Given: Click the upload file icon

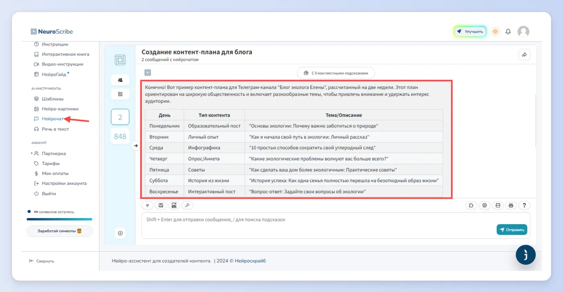Looking at the screenshot, I should (161, 205).
